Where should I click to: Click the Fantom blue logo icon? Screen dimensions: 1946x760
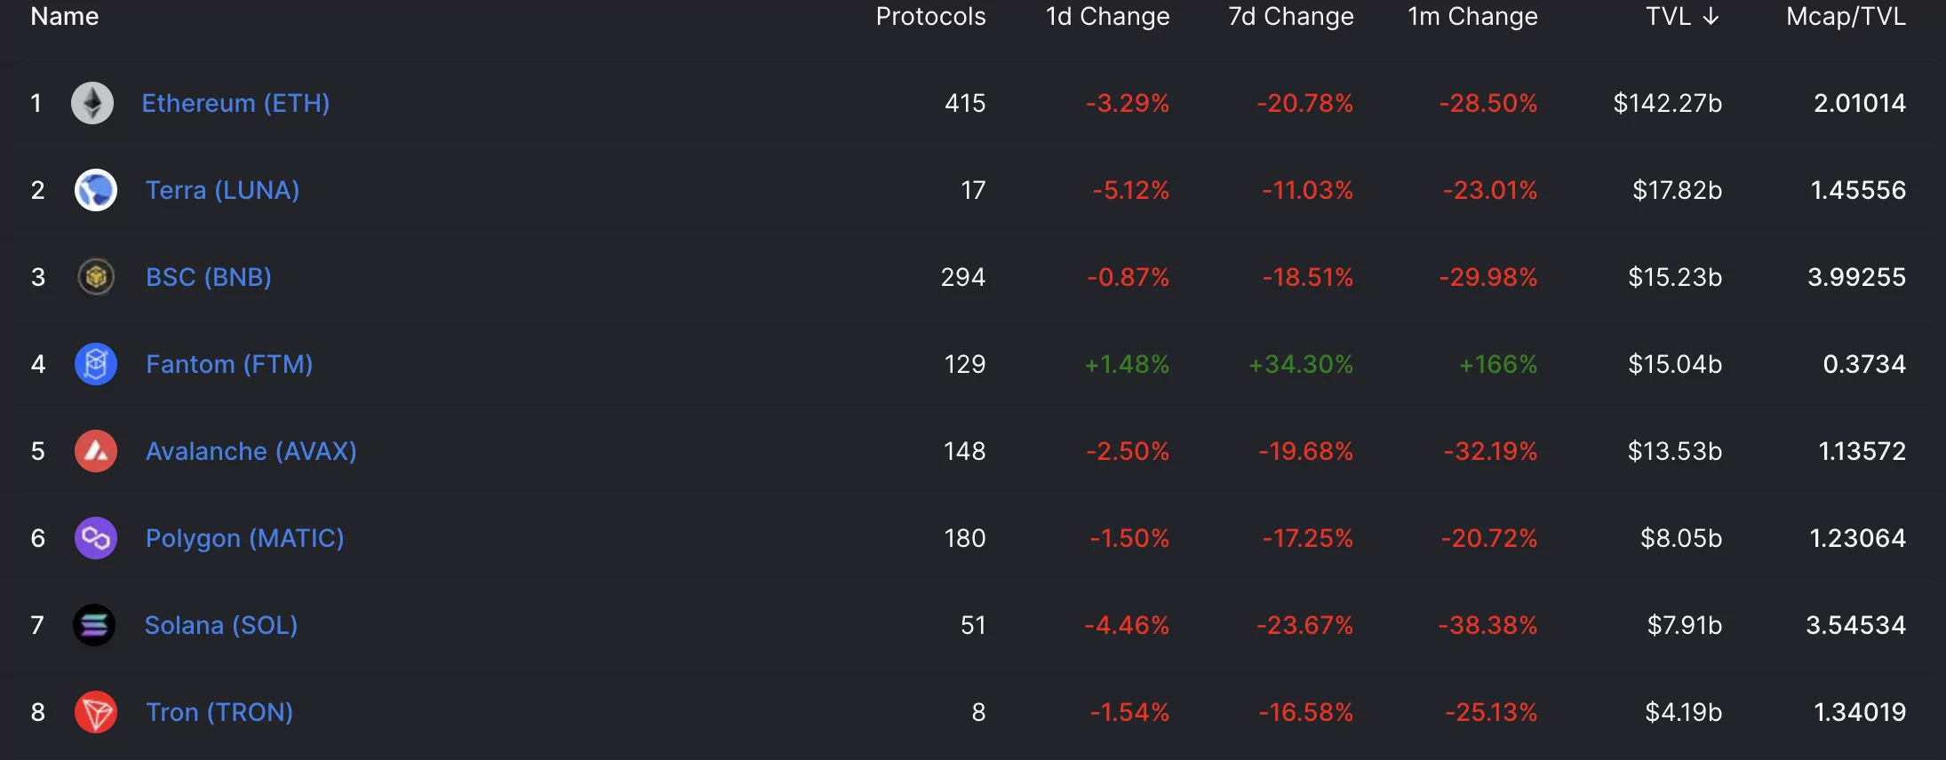point(96,364)
